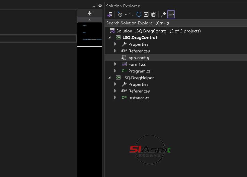Toggle Show All Files icon
The height and width of the screenshot is (177, 247).
point(154,14)
